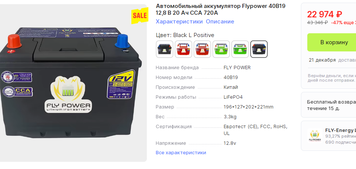Screen dimensions: 356x169
Task: Click the main Fly Power battery image
Action: click(70, 83)
